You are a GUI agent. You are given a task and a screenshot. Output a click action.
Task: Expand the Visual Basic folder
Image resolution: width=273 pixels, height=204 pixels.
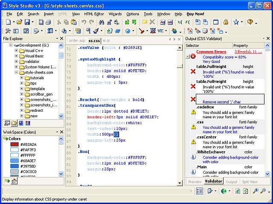[16, 56]
